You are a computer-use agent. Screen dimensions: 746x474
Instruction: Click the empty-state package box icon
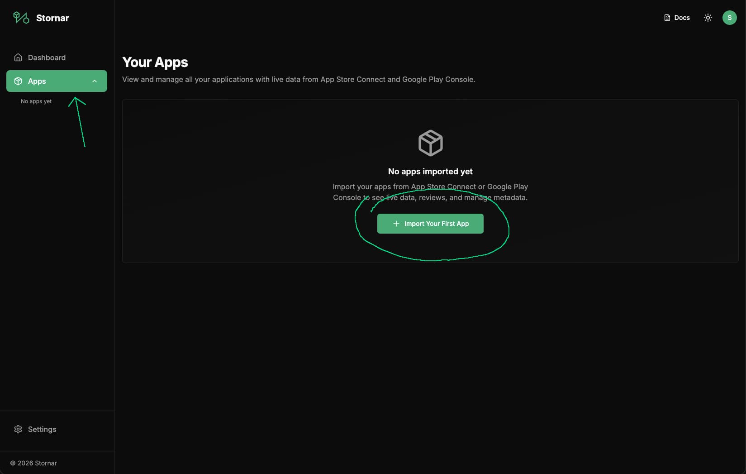(430, 143)
